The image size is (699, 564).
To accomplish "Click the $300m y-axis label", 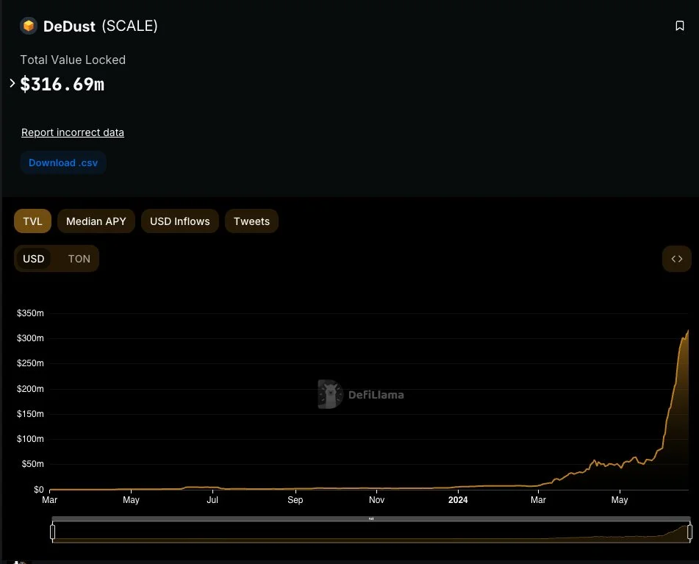I will (x=30, y=338).
